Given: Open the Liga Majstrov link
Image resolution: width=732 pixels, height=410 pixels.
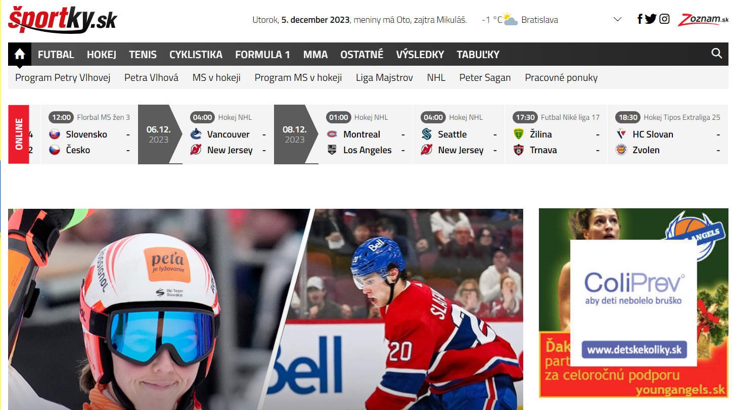Looking at the screenshot, I should click(x=384, y=77).
